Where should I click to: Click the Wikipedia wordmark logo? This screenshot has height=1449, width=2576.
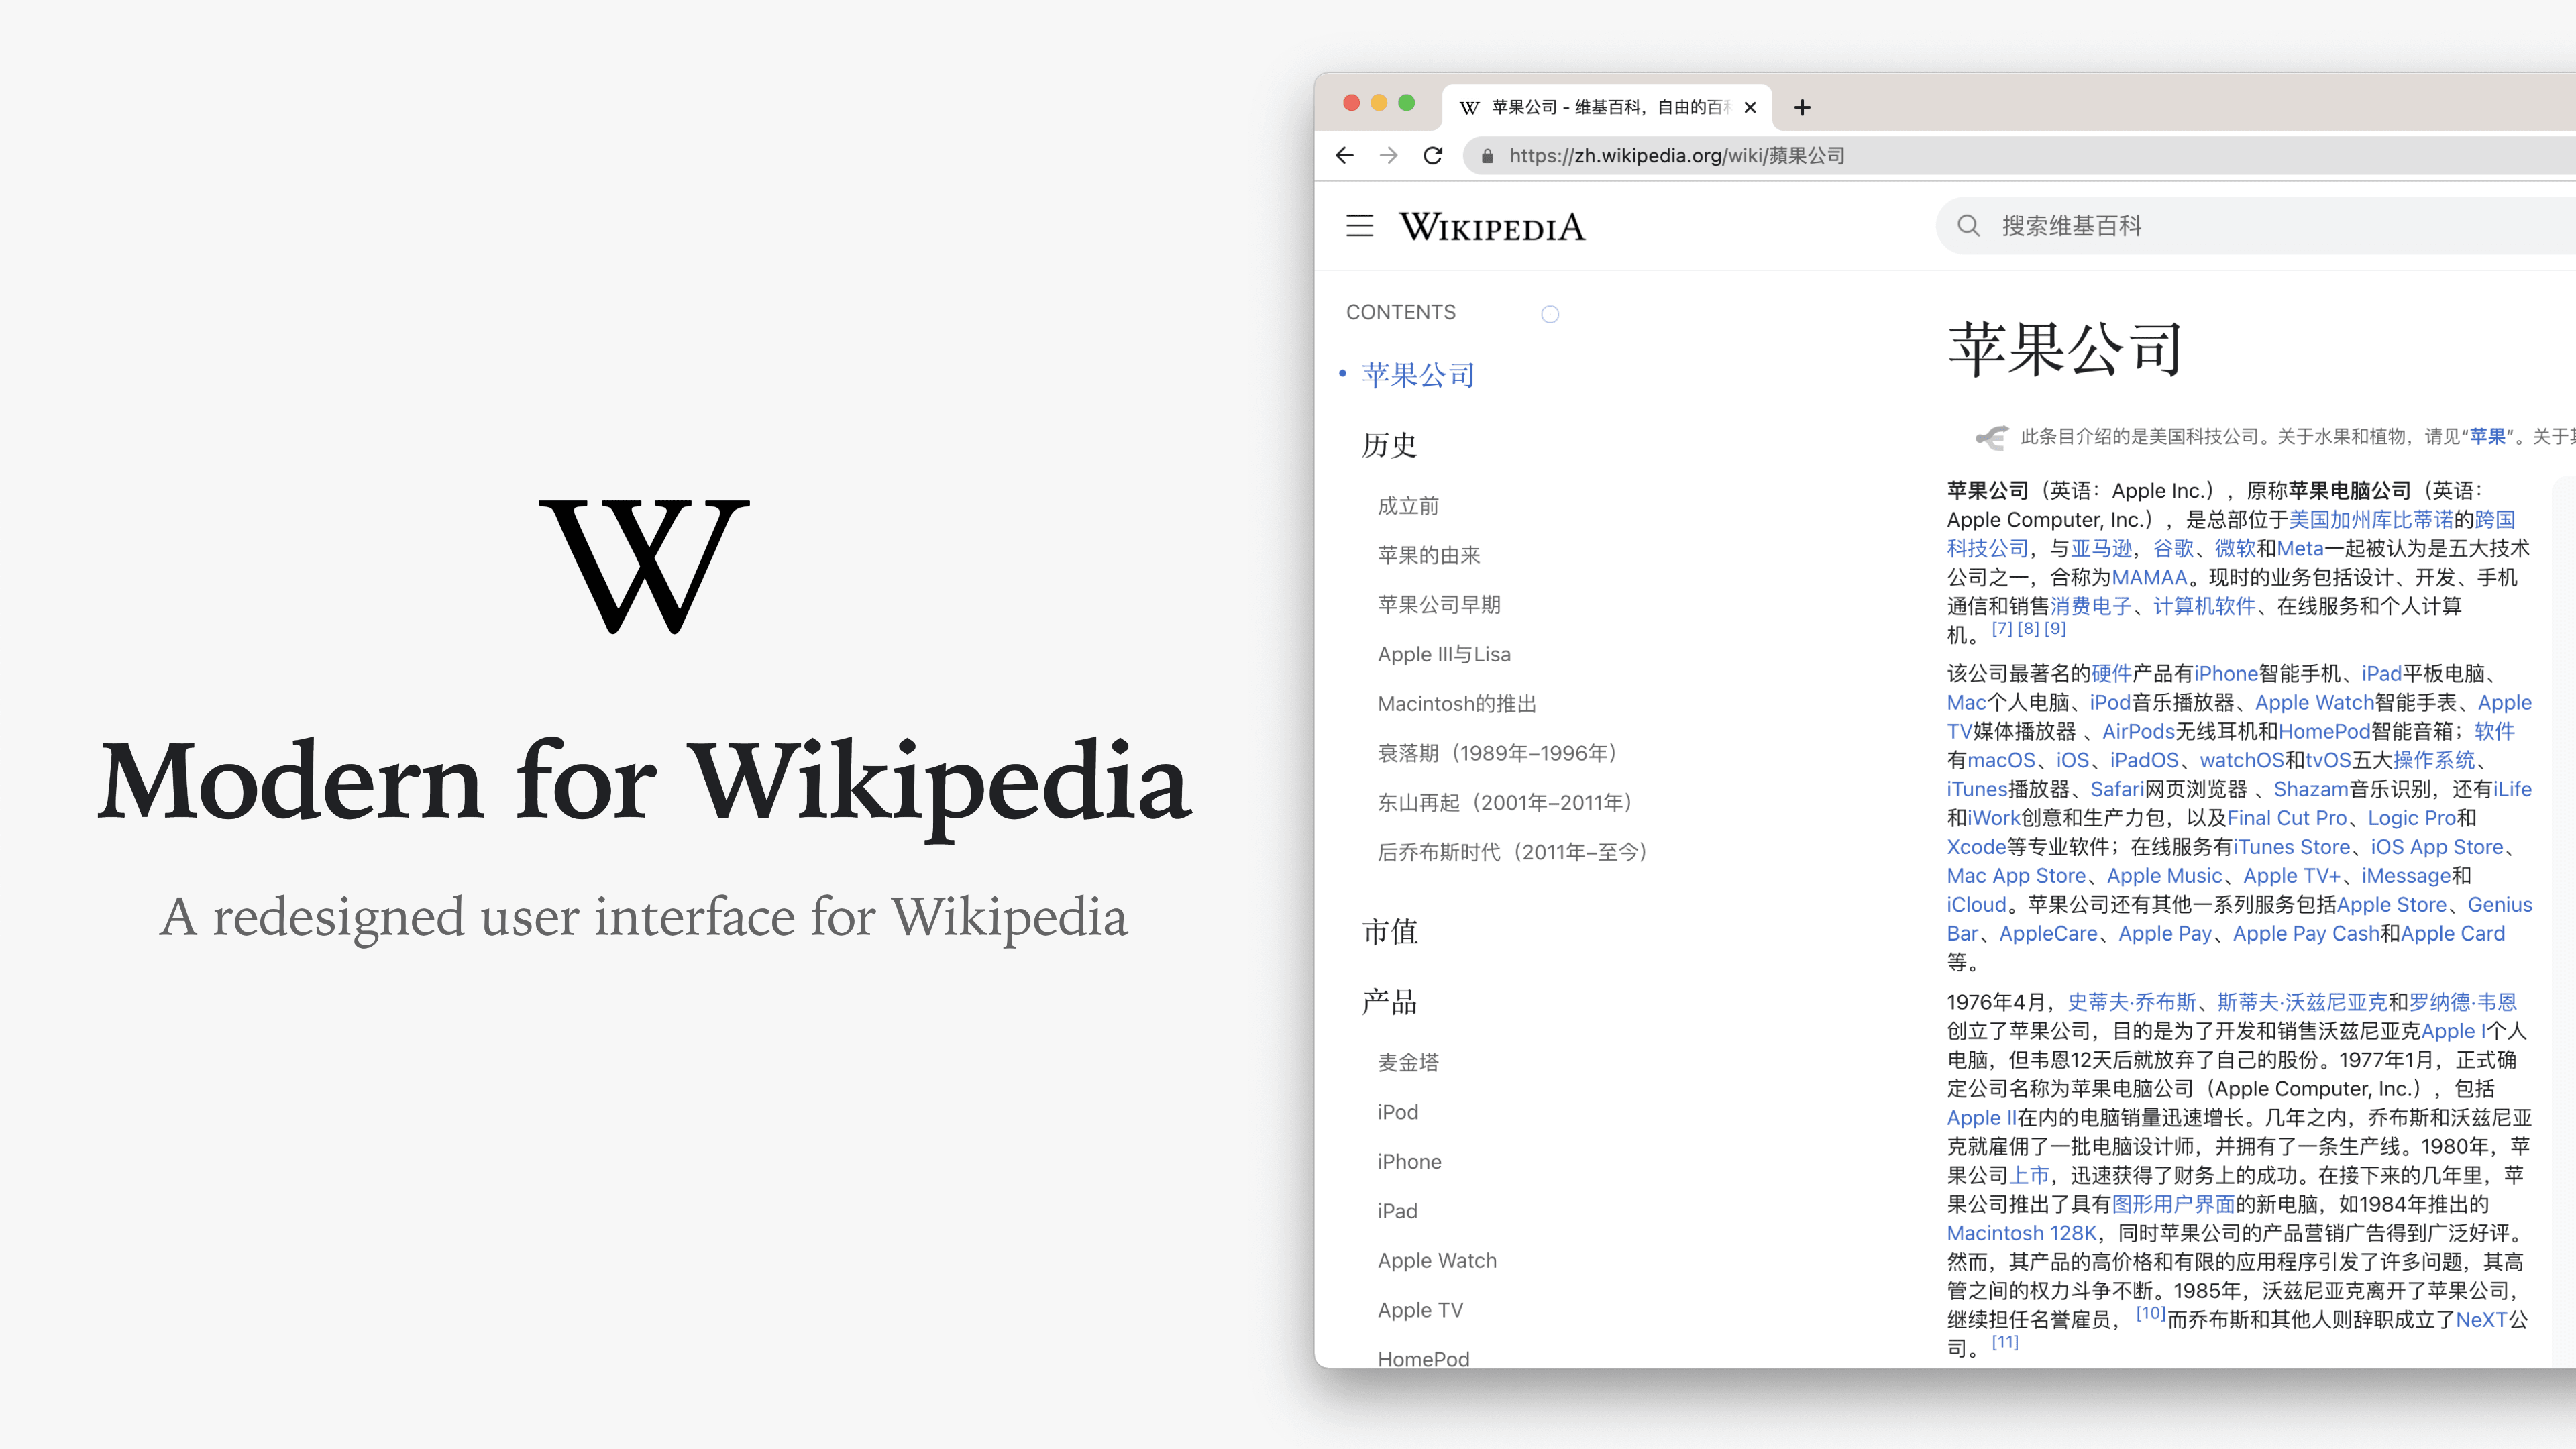click(x=1492, y=227)
